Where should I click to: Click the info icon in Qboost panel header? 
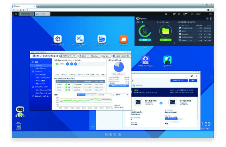[x=207, y=19]
